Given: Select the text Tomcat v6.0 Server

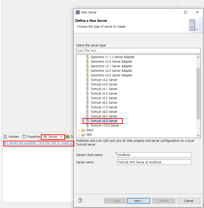Looking at the screenshot, I should click(104, 103).
